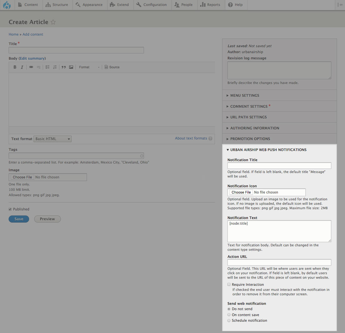Image resolution: width=345 pixels, height=333 pixels.
Task: Open the Format dropdown in editor toolbar
Action: 89,67
